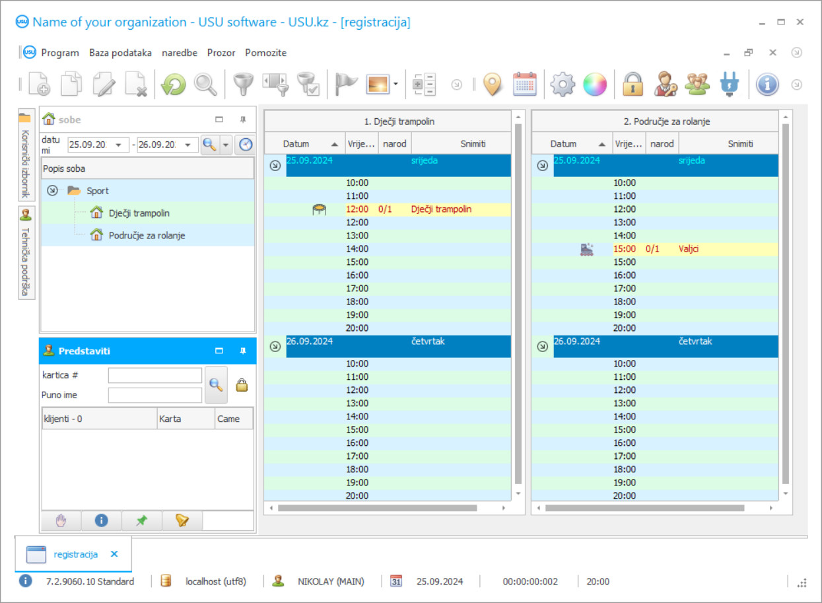Click the green refresh arrow icon
Image resolution: width=822 pixels, height=603 pixels.
pos(173,85)
